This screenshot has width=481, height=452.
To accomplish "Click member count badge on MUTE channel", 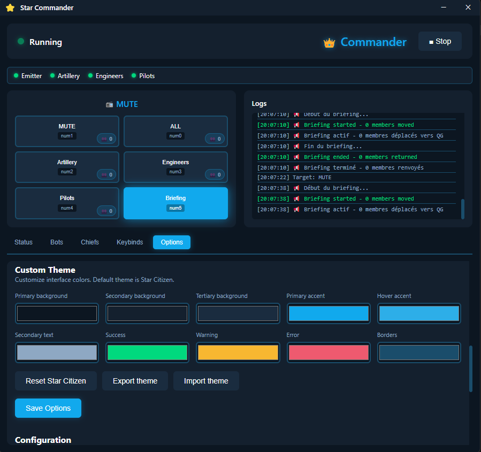I will [107, 139].
